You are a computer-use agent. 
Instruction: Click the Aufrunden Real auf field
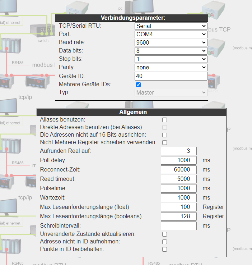(179, 151)
